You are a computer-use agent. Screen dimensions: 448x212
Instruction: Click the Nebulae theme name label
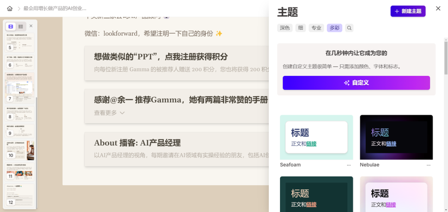click(370, 165)
